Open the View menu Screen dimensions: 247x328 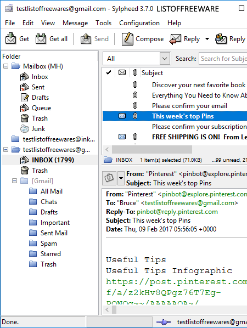48,23
